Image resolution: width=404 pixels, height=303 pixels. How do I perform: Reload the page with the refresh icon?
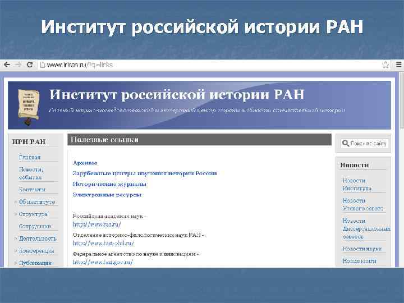pos(30,65)
